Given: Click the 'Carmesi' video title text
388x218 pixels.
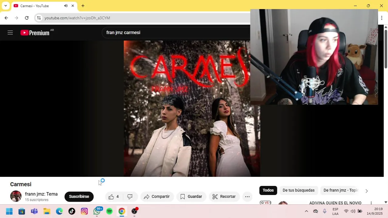Looking at the screenshot, I should (21, 184).
